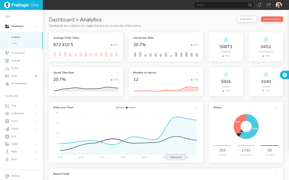289x180 pixels.
Task: Click the notification bell icon
Action: coord(259,5)
